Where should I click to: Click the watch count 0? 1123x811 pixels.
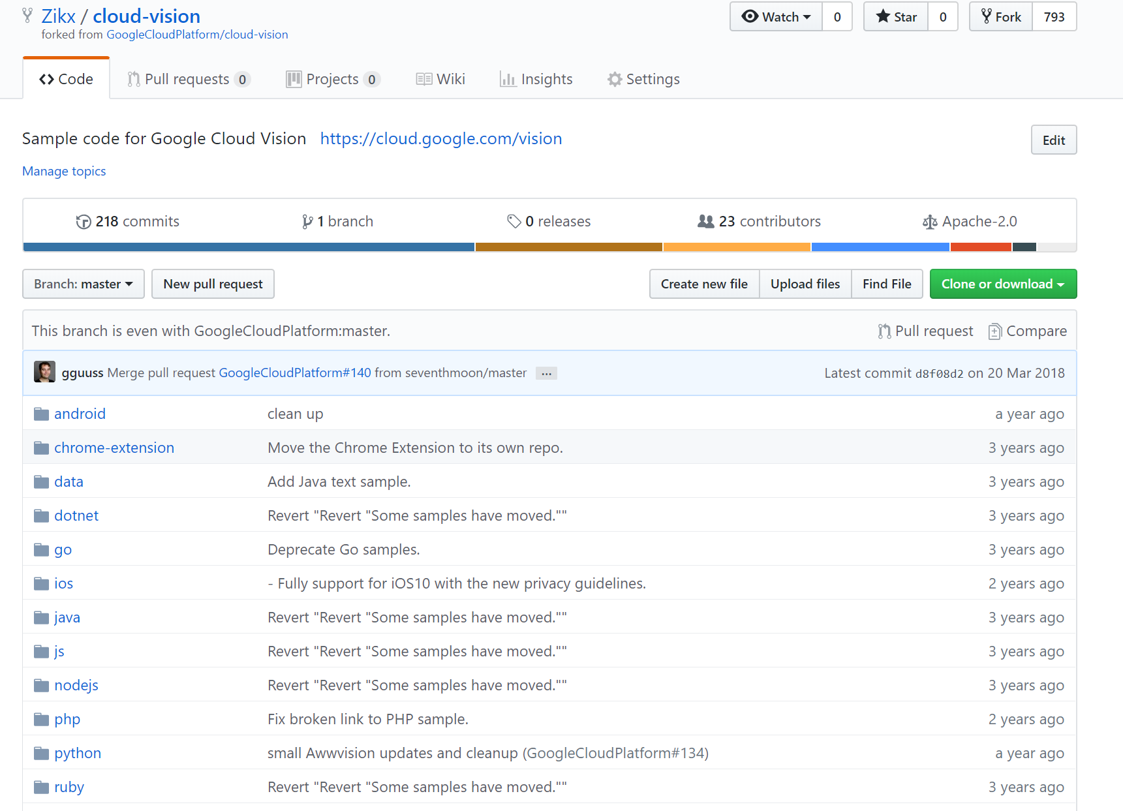pyautogui.click(x=837, y=17)
